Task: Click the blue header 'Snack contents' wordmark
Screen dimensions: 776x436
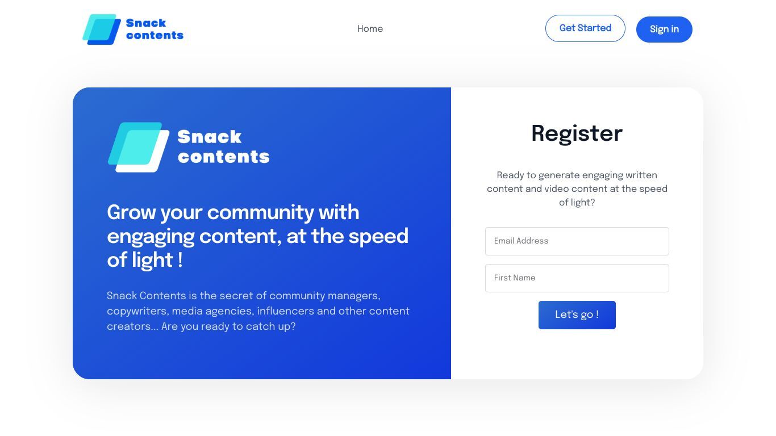Action: [x=155, y=29]
